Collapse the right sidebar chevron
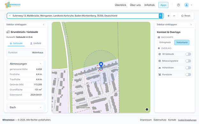Image resolution: width=199 pixels, height=124 pixels. [x=191, y=25]
